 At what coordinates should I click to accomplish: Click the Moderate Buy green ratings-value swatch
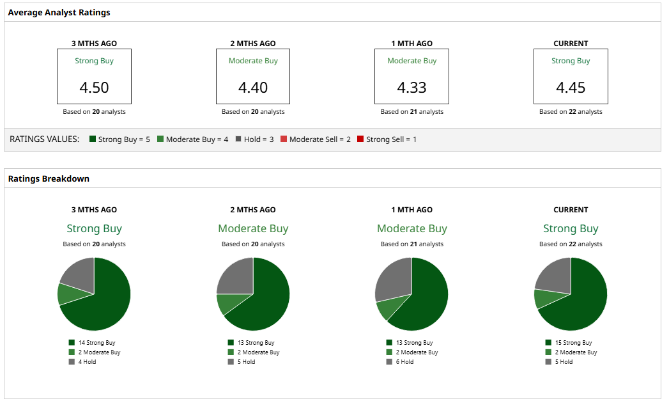point(160,139)
